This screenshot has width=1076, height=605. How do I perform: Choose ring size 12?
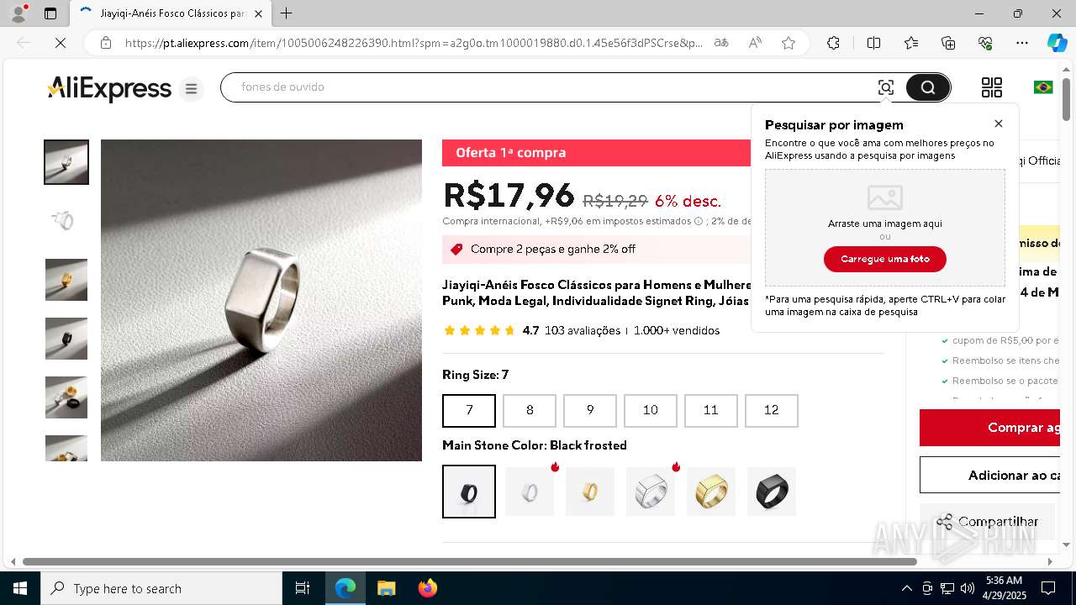[x=772, y=410]
